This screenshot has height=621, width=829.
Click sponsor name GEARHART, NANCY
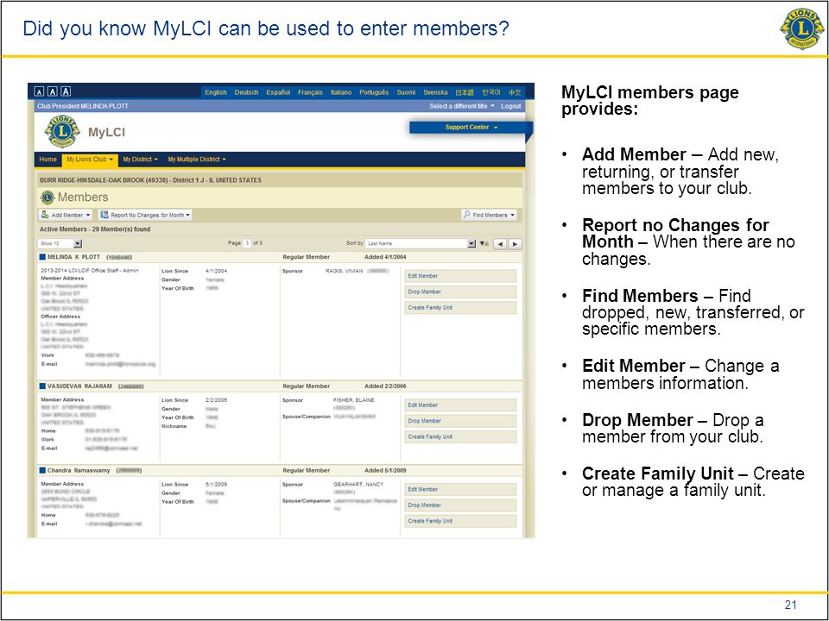pos(358,484)
